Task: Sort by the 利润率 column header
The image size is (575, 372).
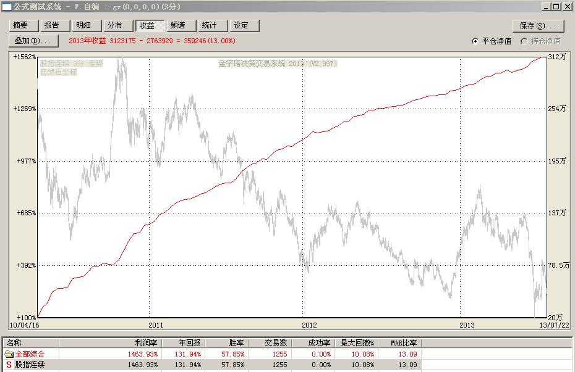Action: pos(111,343)
